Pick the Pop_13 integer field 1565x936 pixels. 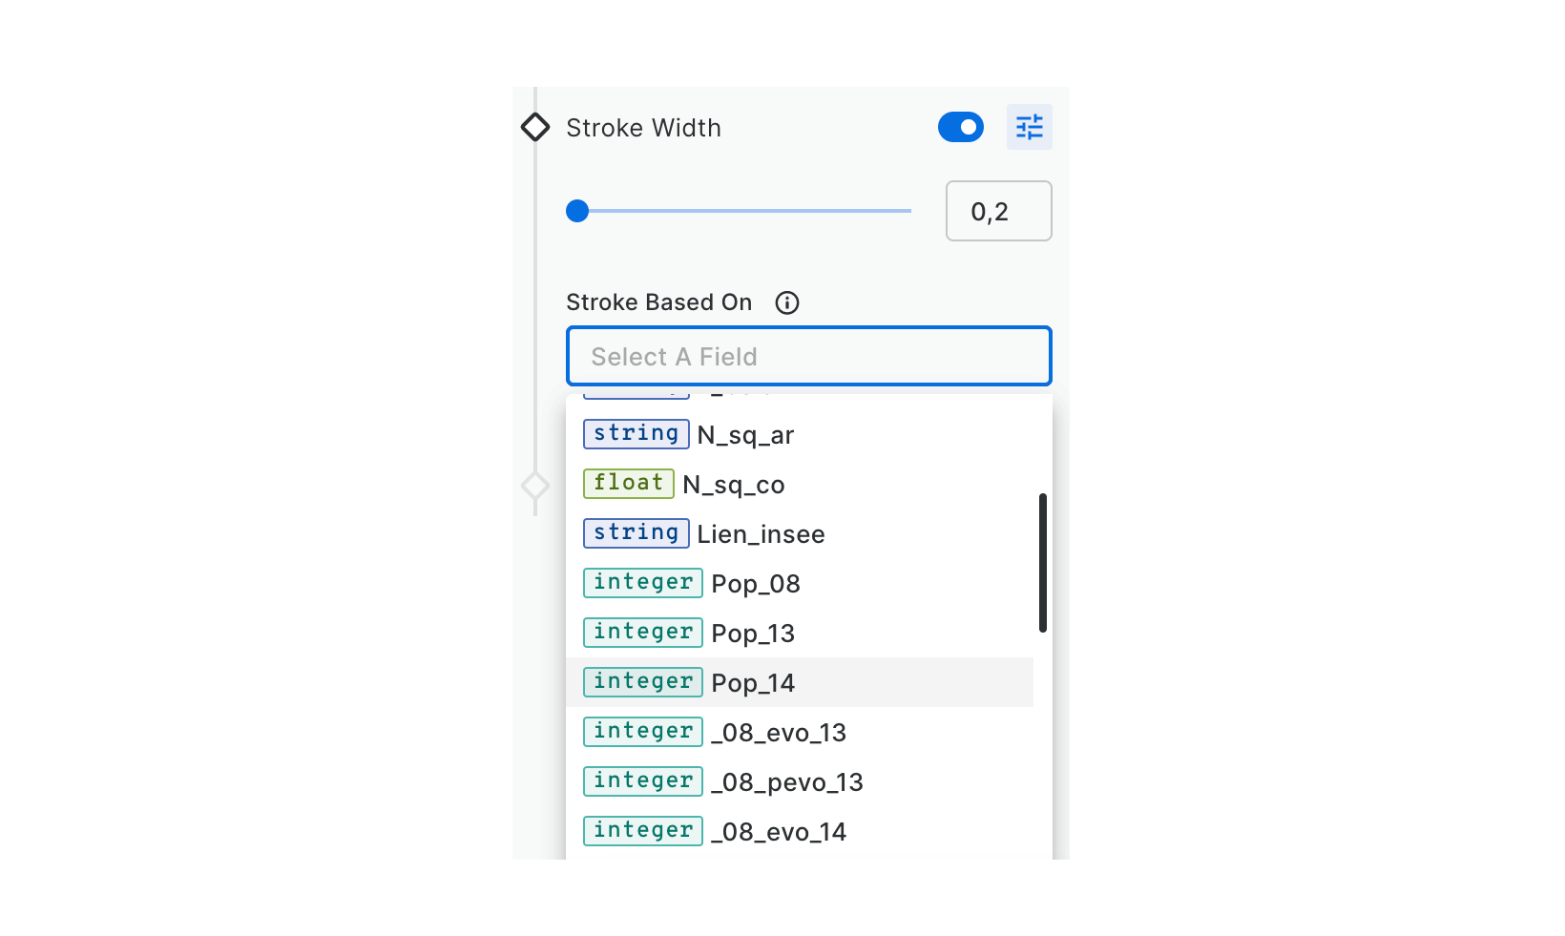(752, 634)
